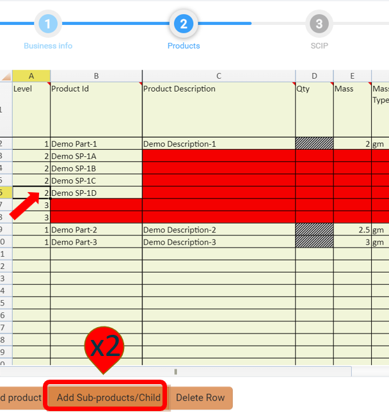The width and height of the screenshot is (389, 420).
Task: Open the Products step label
Action: coord(184,46)
